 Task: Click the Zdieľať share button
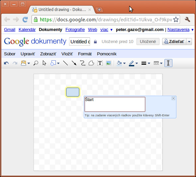coord(174,42)
